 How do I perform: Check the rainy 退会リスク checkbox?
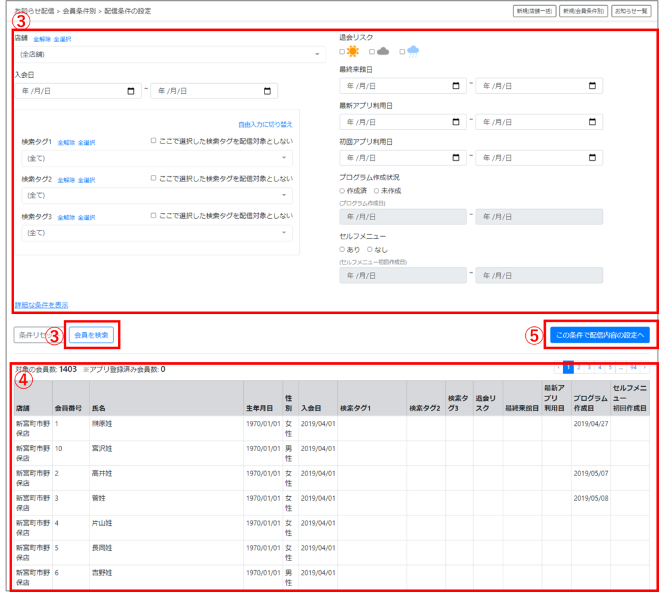pyautogui.click(x=402, y=52)
